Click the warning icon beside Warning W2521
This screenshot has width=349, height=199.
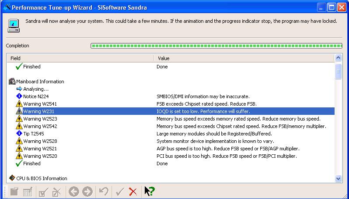click(x=19, y=148)
